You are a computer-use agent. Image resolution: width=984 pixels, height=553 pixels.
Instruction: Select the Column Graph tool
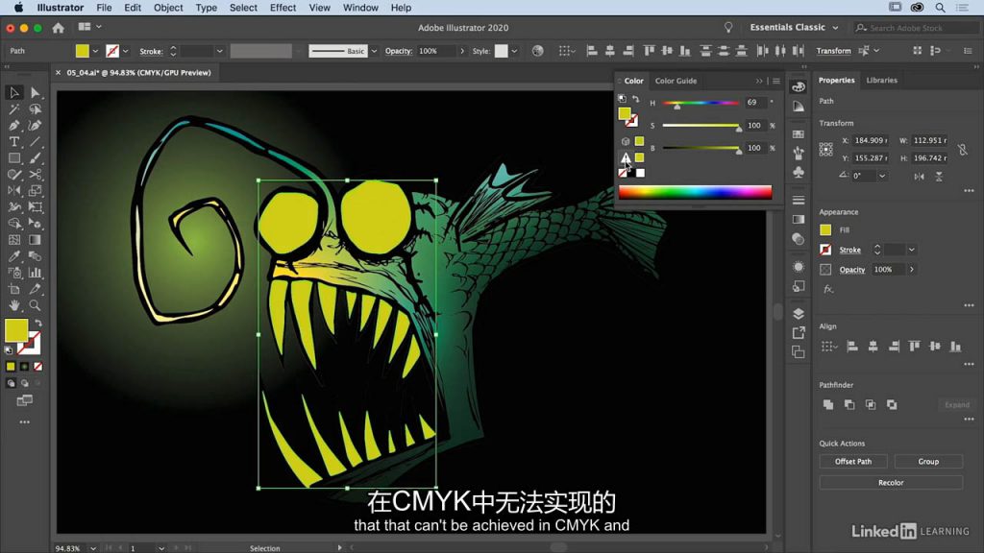point(36,272)
